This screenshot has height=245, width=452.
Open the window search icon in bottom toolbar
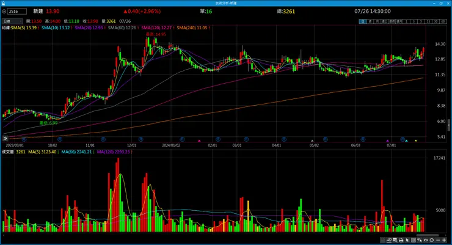(395, 240)
